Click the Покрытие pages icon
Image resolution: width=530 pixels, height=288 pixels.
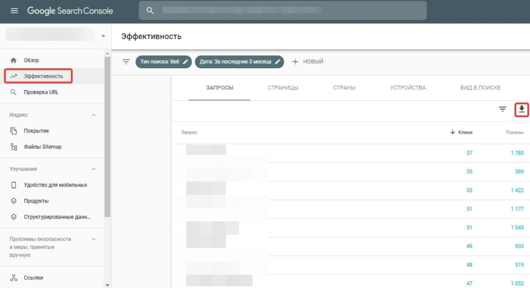coord(14,131)
